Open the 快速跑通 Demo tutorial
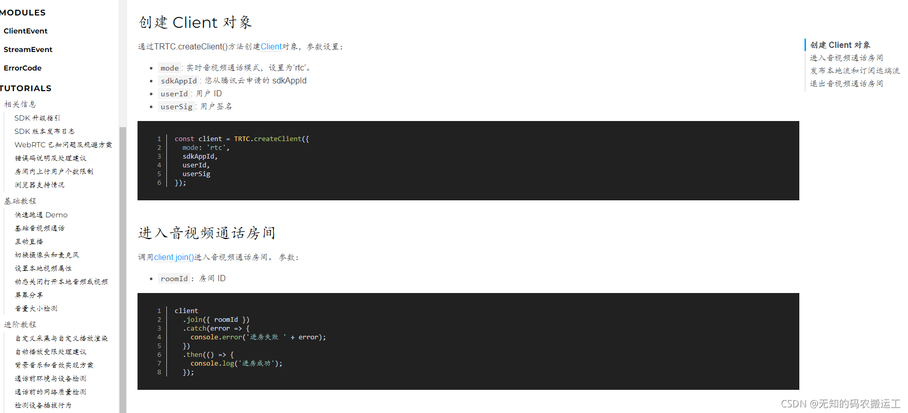908x413 pixels. click(x=41, y=214)
